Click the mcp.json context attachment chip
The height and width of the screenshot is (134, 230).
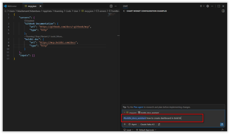[x=131, y=113]
